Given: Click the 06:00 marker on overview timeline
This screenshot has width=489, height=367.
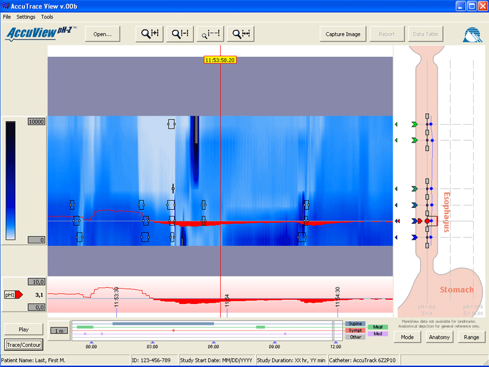Looking at the screenshot, I should click(x=213, y=346).
